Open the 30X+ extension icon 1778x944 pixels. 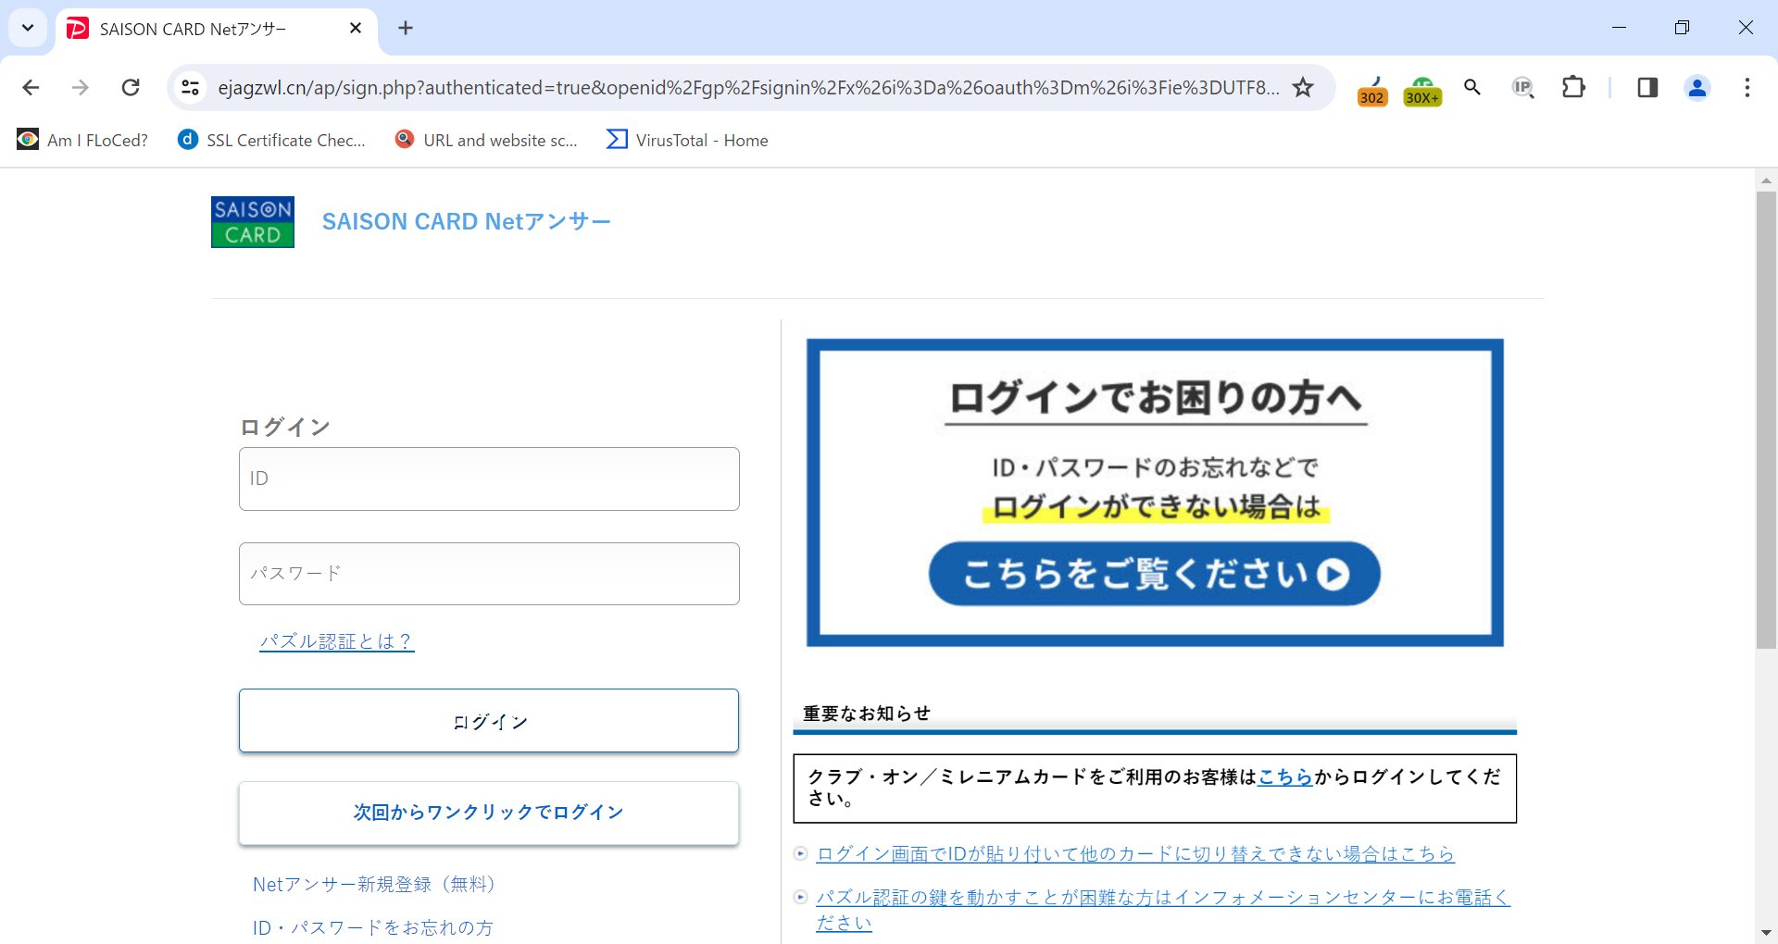click(1422, 90)
